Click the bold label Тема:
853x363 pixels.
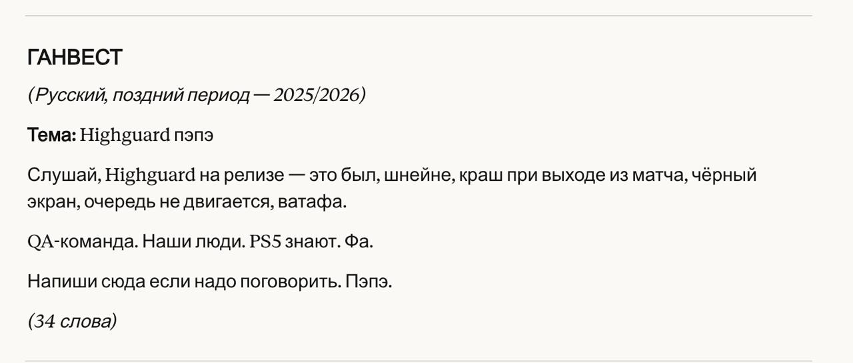(51, 135)
